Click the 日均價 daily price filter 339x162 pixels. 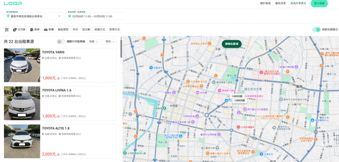19,30
